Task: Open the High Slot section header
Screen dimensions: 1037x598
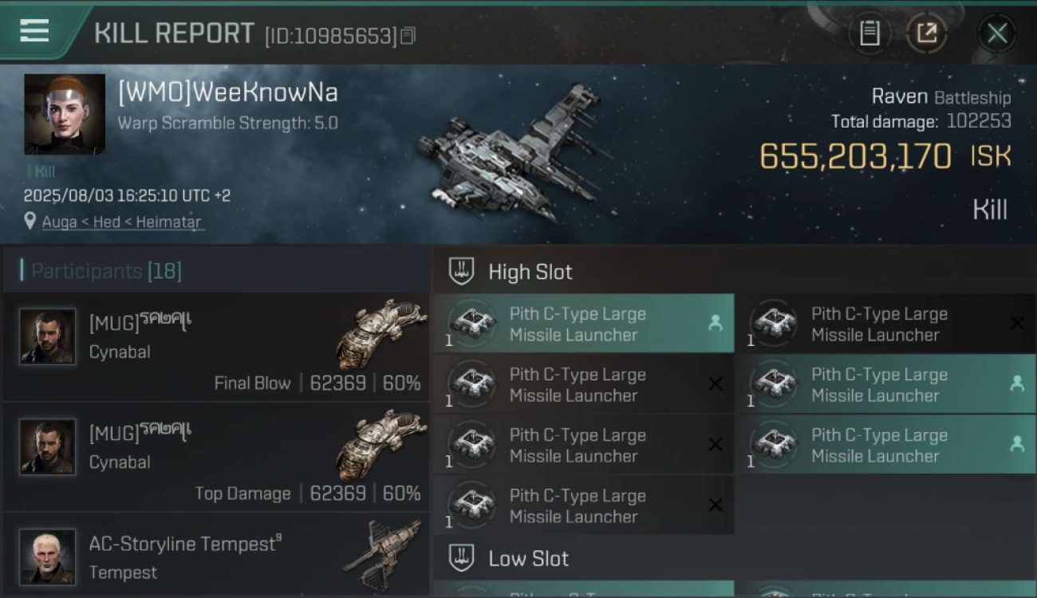Action: tap(735, 271)
